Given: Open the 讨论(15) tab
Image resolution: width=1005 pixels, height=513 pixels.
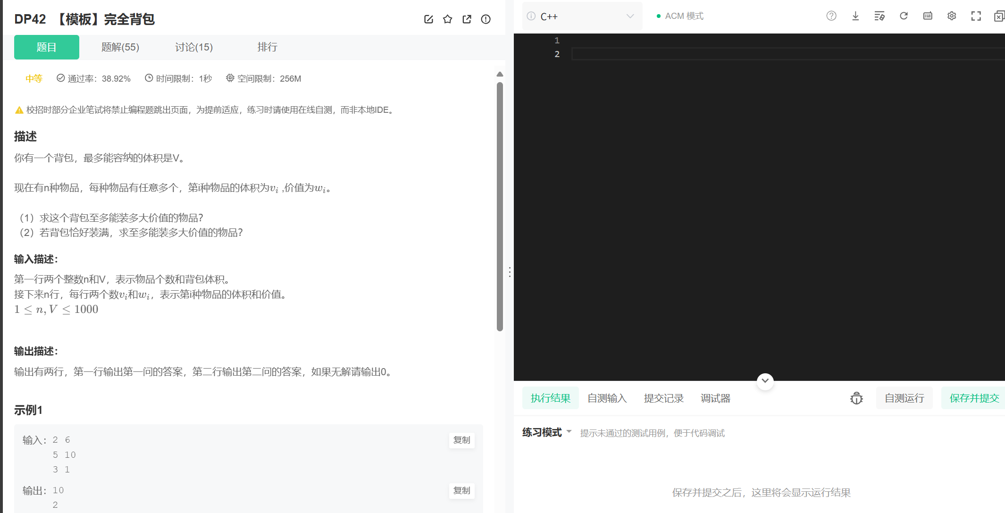Looking at the screenshot, I should pos(194,47).
